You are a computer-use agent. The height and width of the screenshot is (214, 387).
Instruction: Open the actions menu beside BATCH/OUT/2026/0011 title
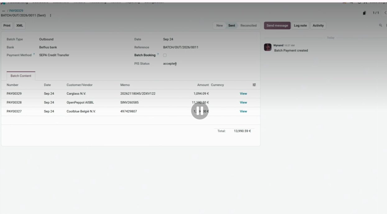point(50,16)
